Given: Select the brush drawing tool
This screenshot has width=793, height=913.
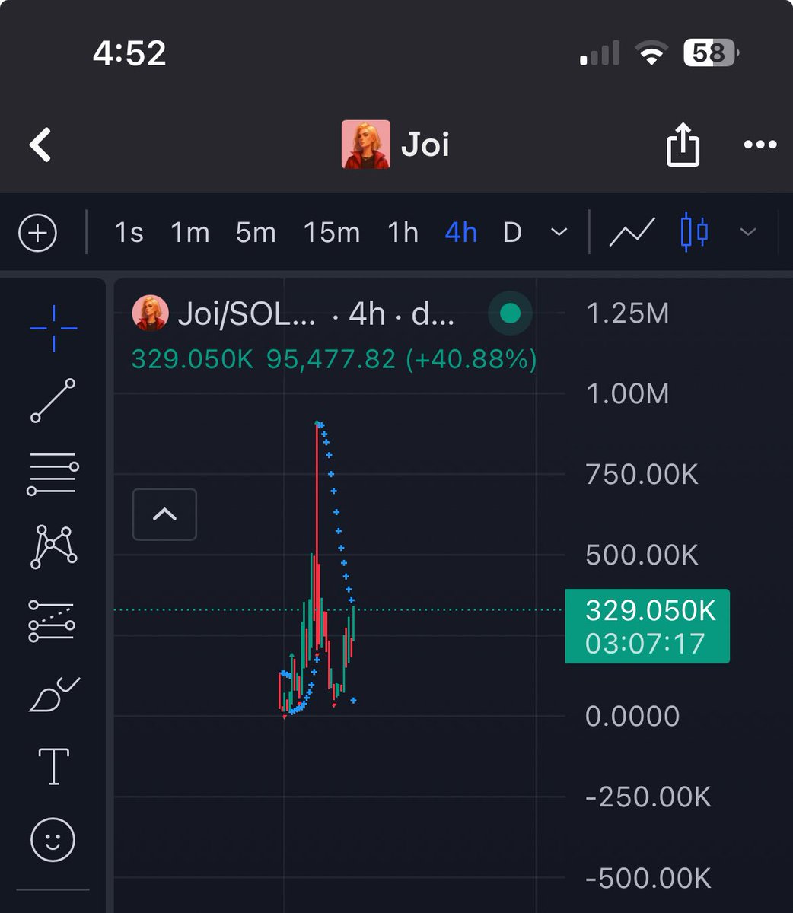Looking at the screenshot, I should pos(54,693).
